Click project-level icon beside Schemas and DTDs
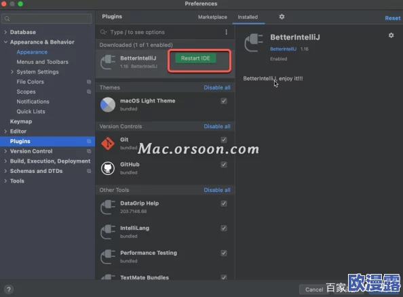 (89, 171)
